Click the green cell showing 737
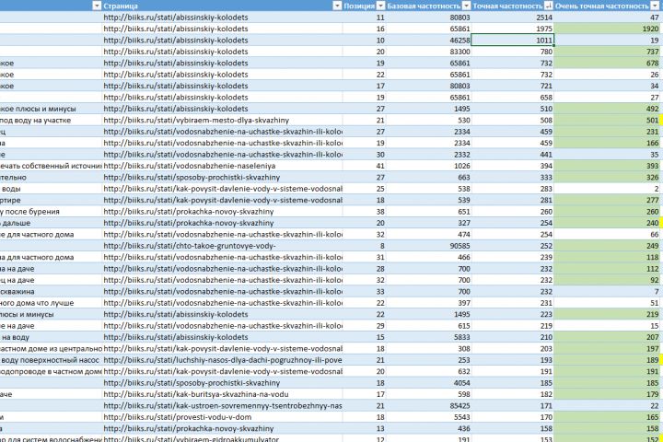663x442 pixels. pos(608,52)
